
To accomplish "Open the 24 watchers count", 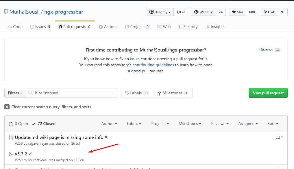I will [221, 12].
